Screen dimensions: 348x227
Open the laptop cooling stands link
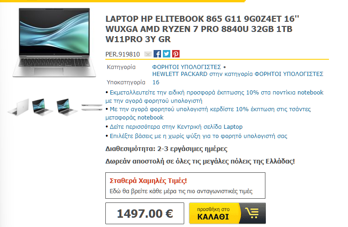coord(199,136)
